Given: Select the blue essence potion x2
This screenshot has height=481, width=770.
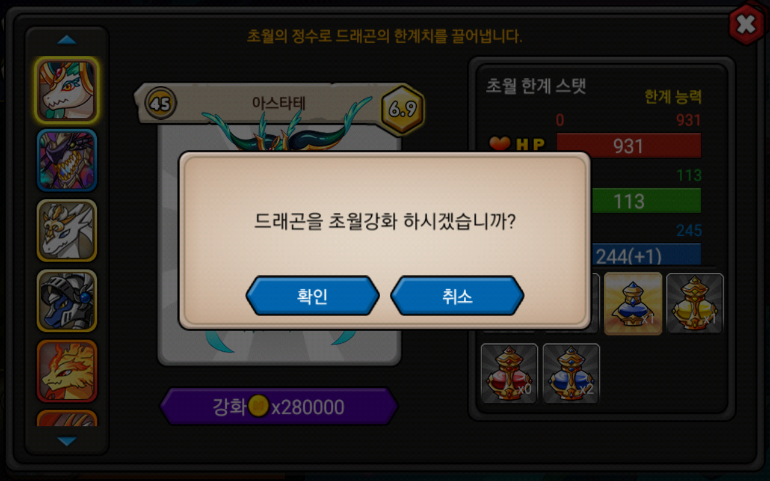Looking at the screenshot, I should 571,373.
